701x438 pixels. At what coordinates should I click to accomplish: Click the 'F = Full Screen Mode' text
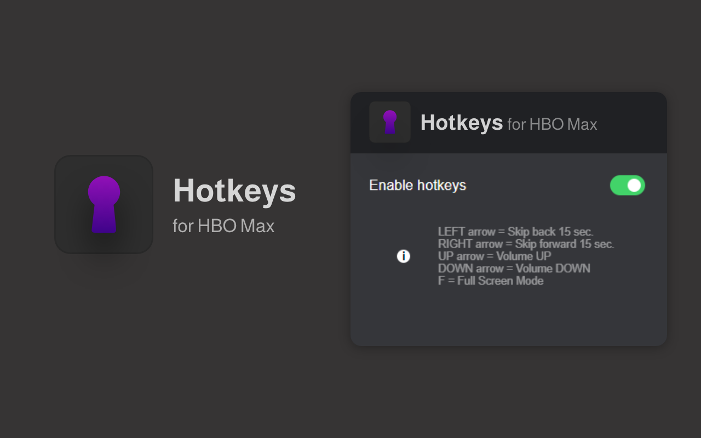[491, 280]
